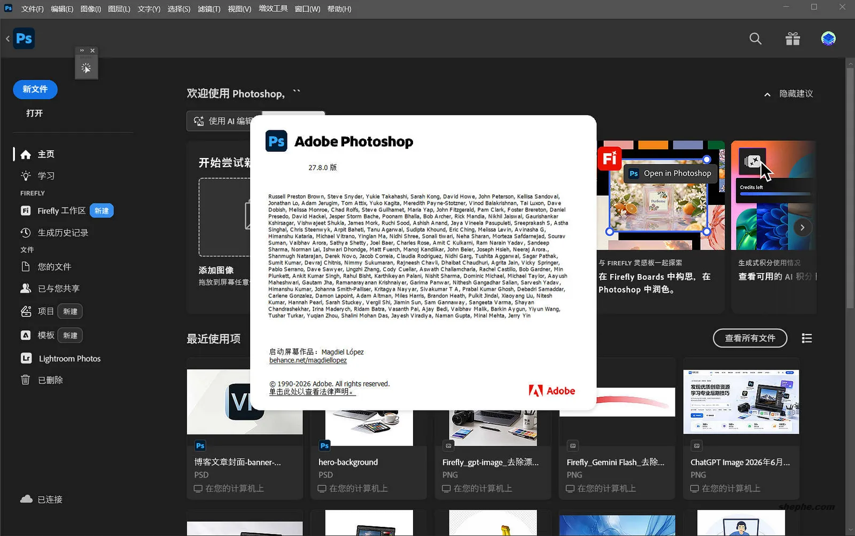Click the Ps file type icon on hero-background card
Screen dimensions: 855x536
pos(324,446)
